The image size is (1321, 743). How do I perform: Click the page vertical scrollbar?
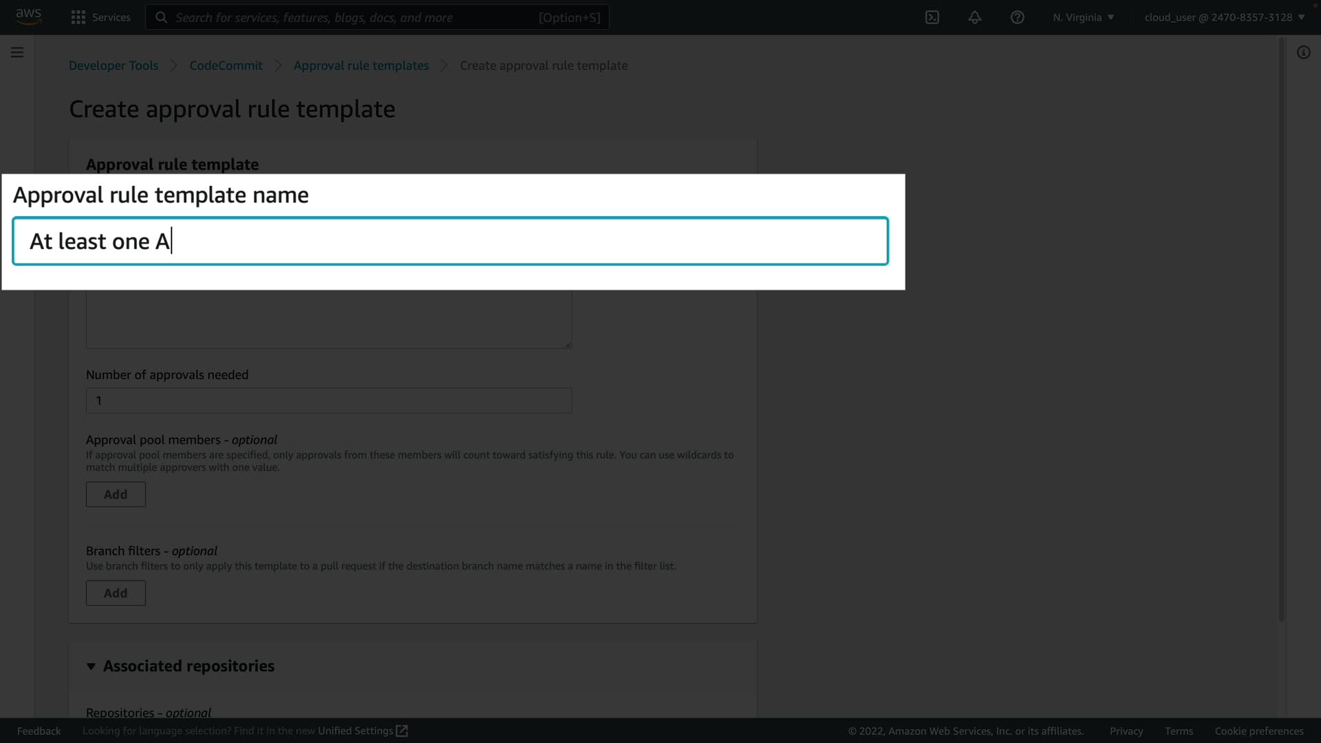1281,330
